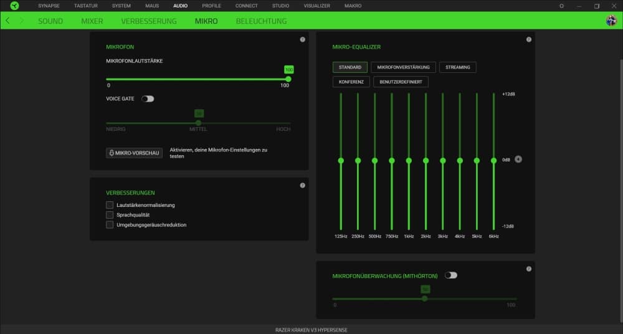Click the help icon in Verbesserungen panel
This screenshot has width=623, height=334.
coord(302,185)
